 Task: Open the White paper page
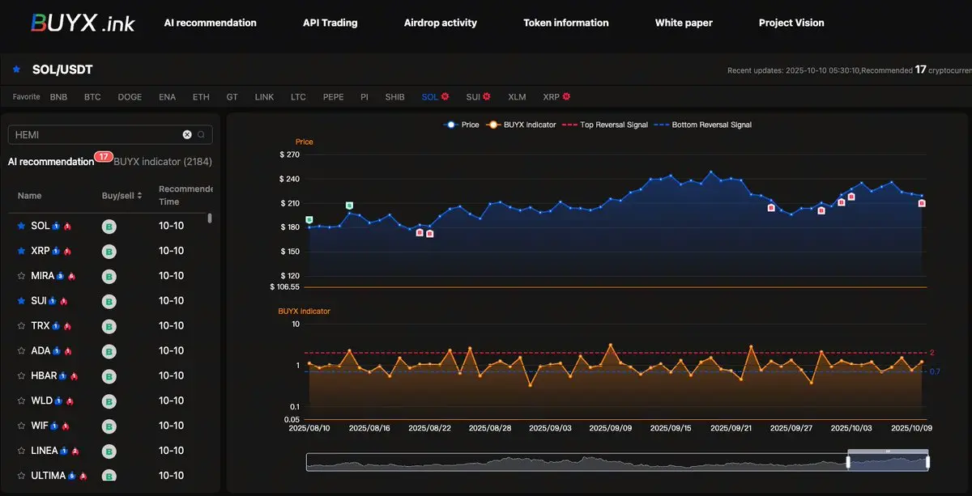pyautogui.click(x=684, y=23)
